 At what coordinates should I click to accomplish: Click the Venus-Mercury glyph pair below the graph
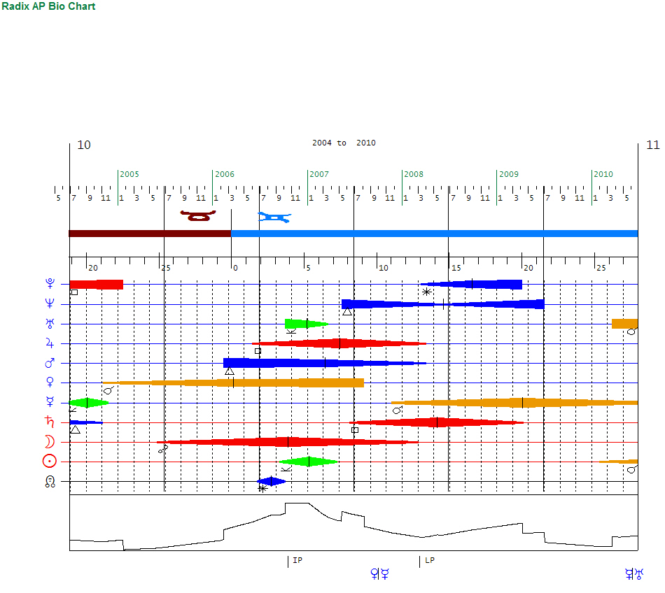tap(379, 574)
